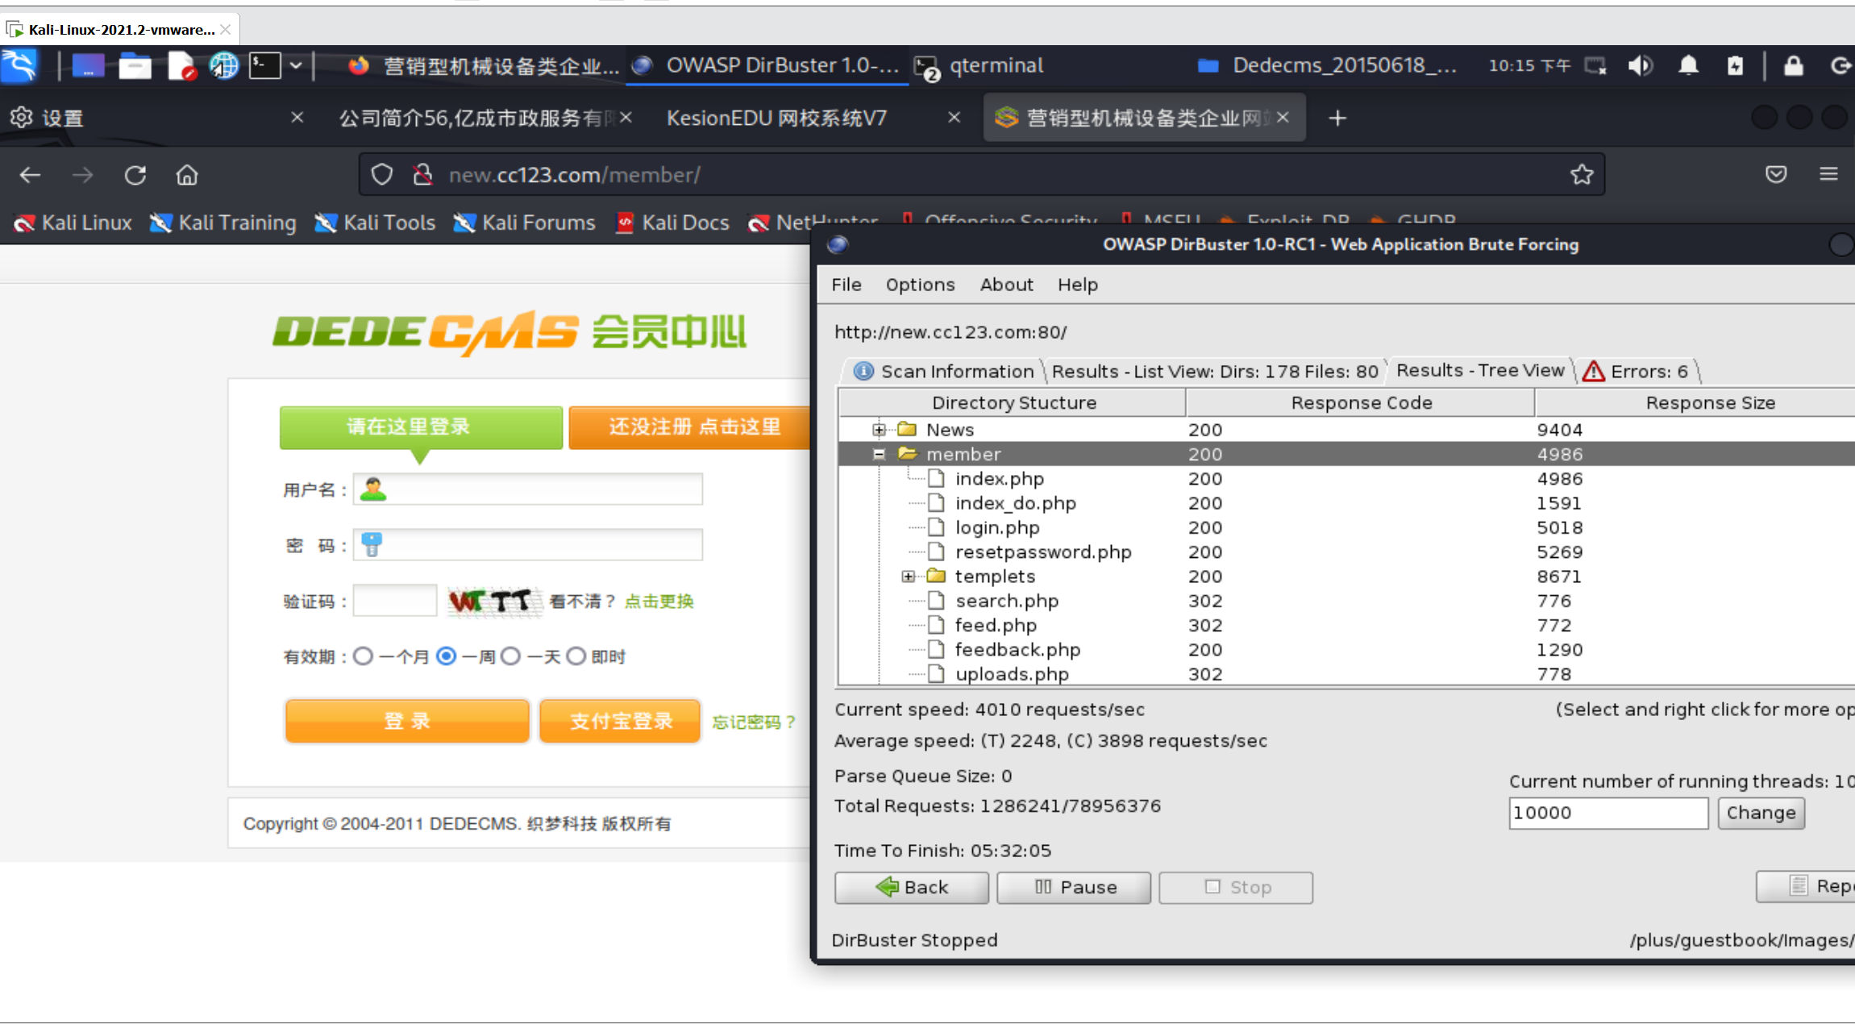Open the Save to Pocket icon
Viewport: 1855px width, 1024px height.
point(1776,174)
